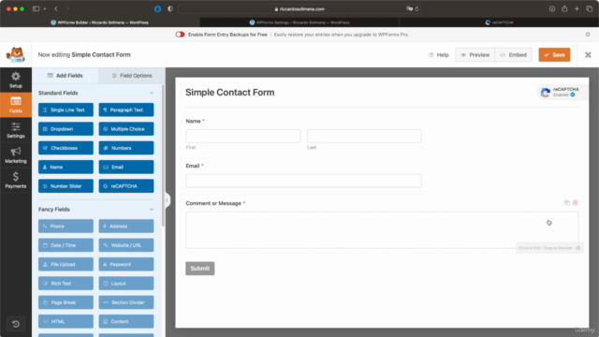This screenshot has width=599, height=337.
Task: Click the First name input field
Action: (243, 136)
